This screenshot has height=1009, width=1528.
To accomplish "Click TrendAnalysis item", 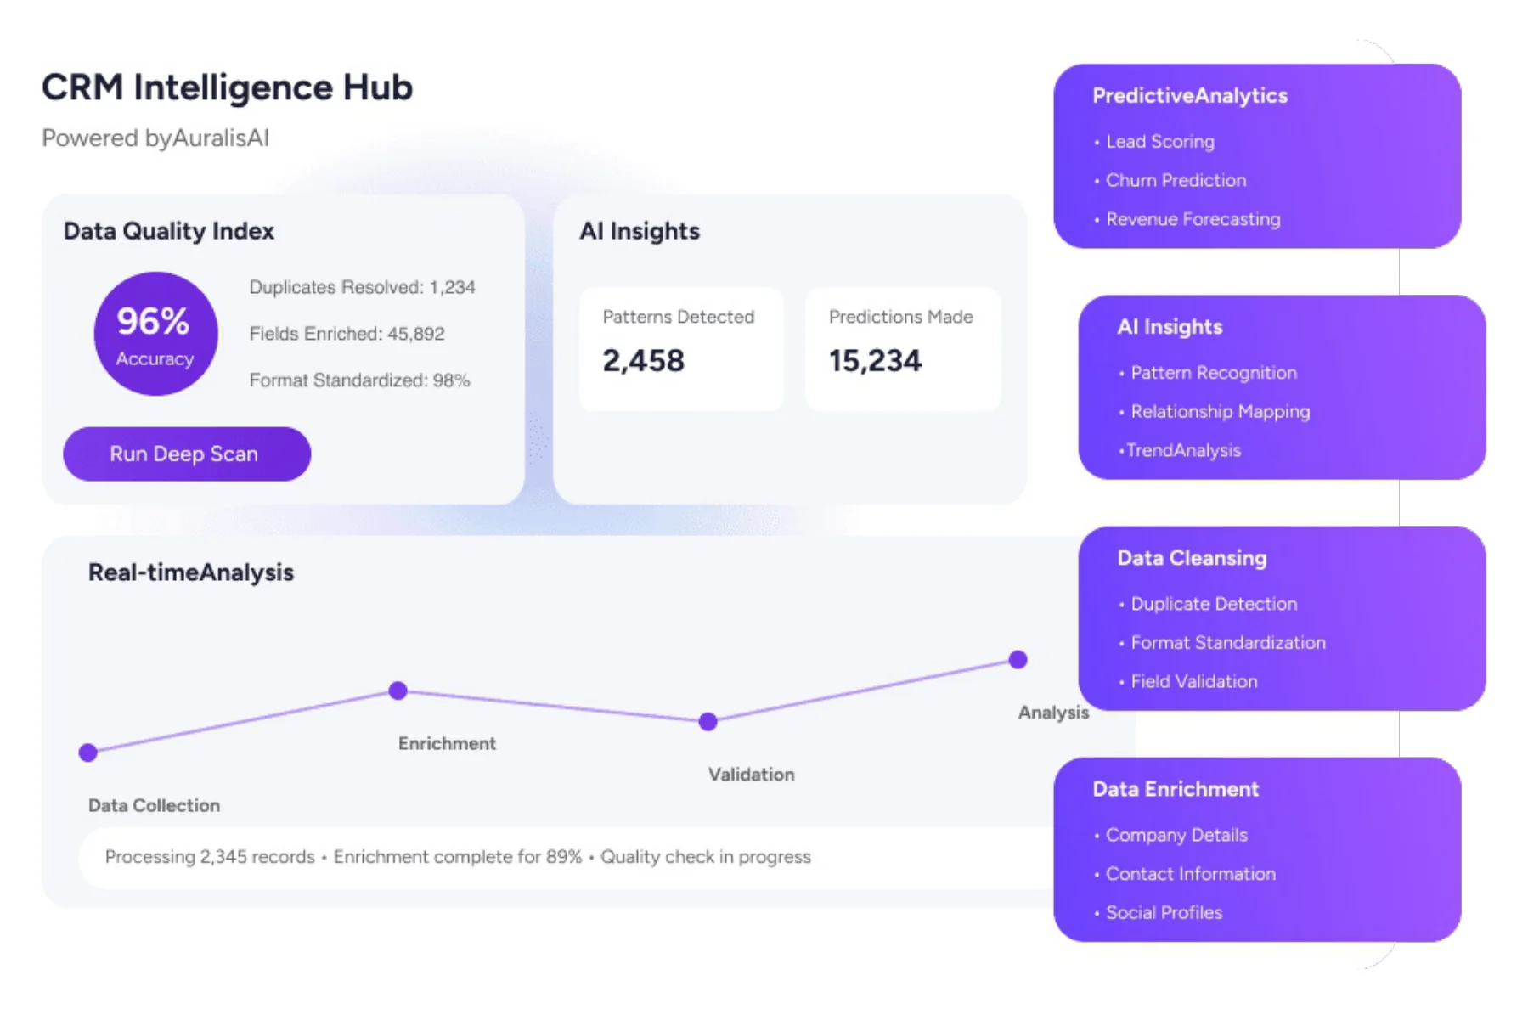I will click(1183, 451).
